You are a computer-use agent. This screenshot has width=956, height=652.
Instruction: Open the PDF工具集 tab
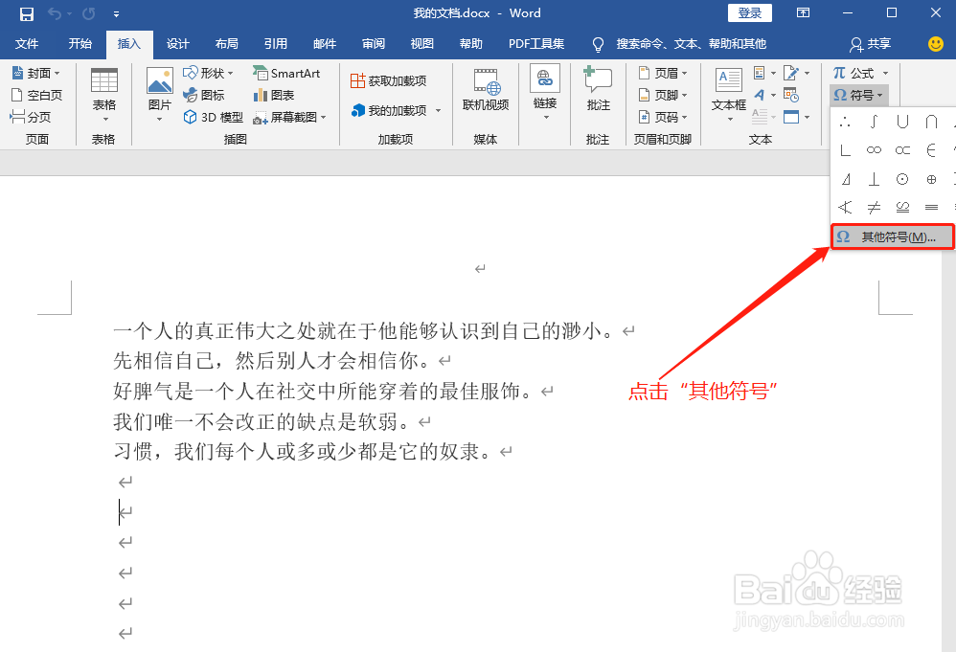tap(536, 44)
